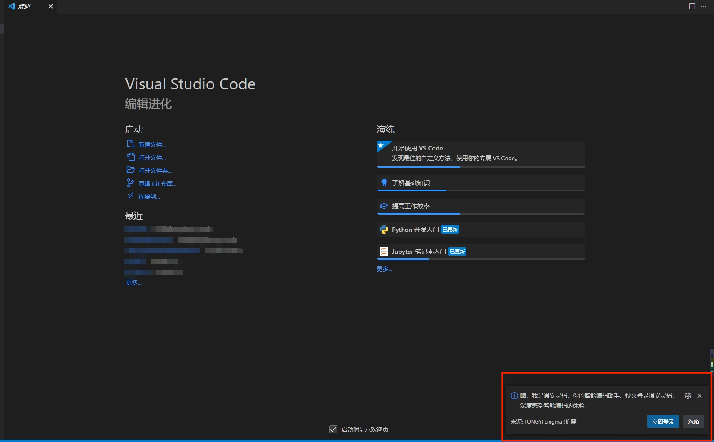The height and width of the screenshot is (442, 714).
Task: Click 忽略 to dismiss the Lingma prompt
Action: tap(693, 422)
